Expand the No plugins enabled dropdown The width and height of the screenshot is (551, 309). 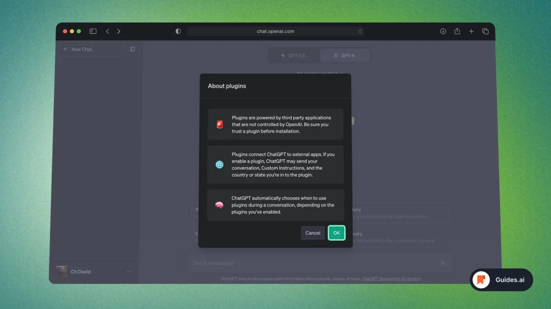(320, 73)
